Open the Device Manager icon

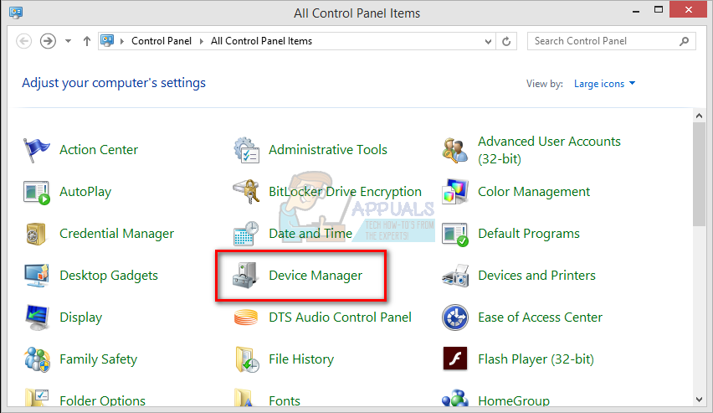[246, 276]
